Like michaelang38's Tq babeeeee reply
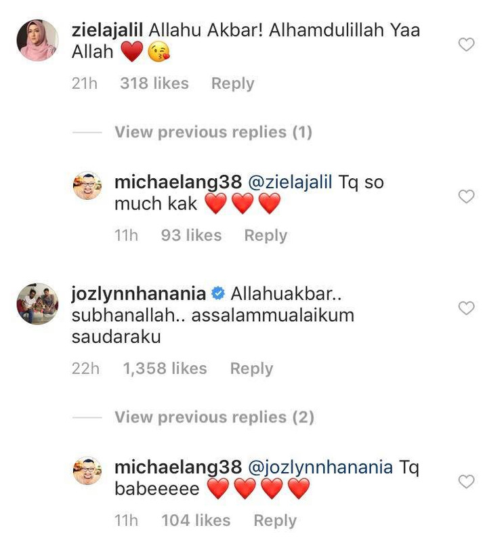 point(466,482)
